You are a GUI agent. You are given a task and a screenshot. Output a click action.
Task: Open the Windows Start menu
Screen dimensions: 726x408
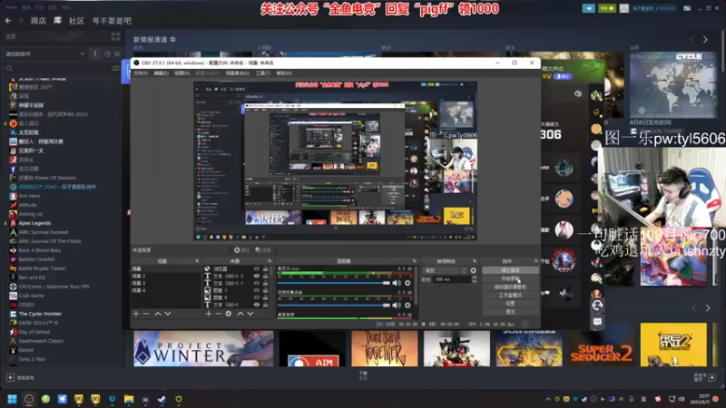13,399
